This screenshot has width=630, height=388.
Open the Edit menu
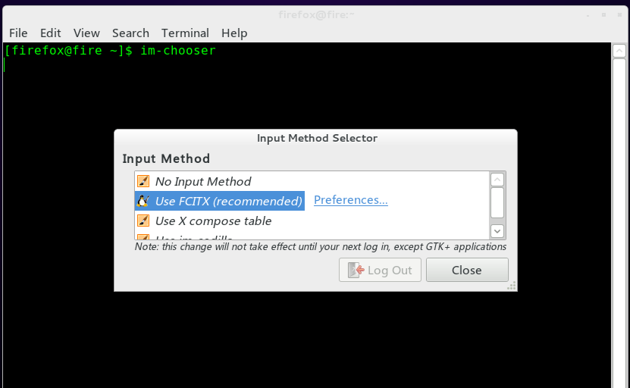click(51, 33)
